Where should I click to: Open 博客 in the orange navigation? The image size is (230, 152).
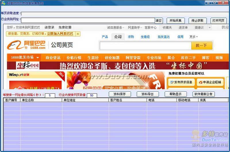[206, 57]
